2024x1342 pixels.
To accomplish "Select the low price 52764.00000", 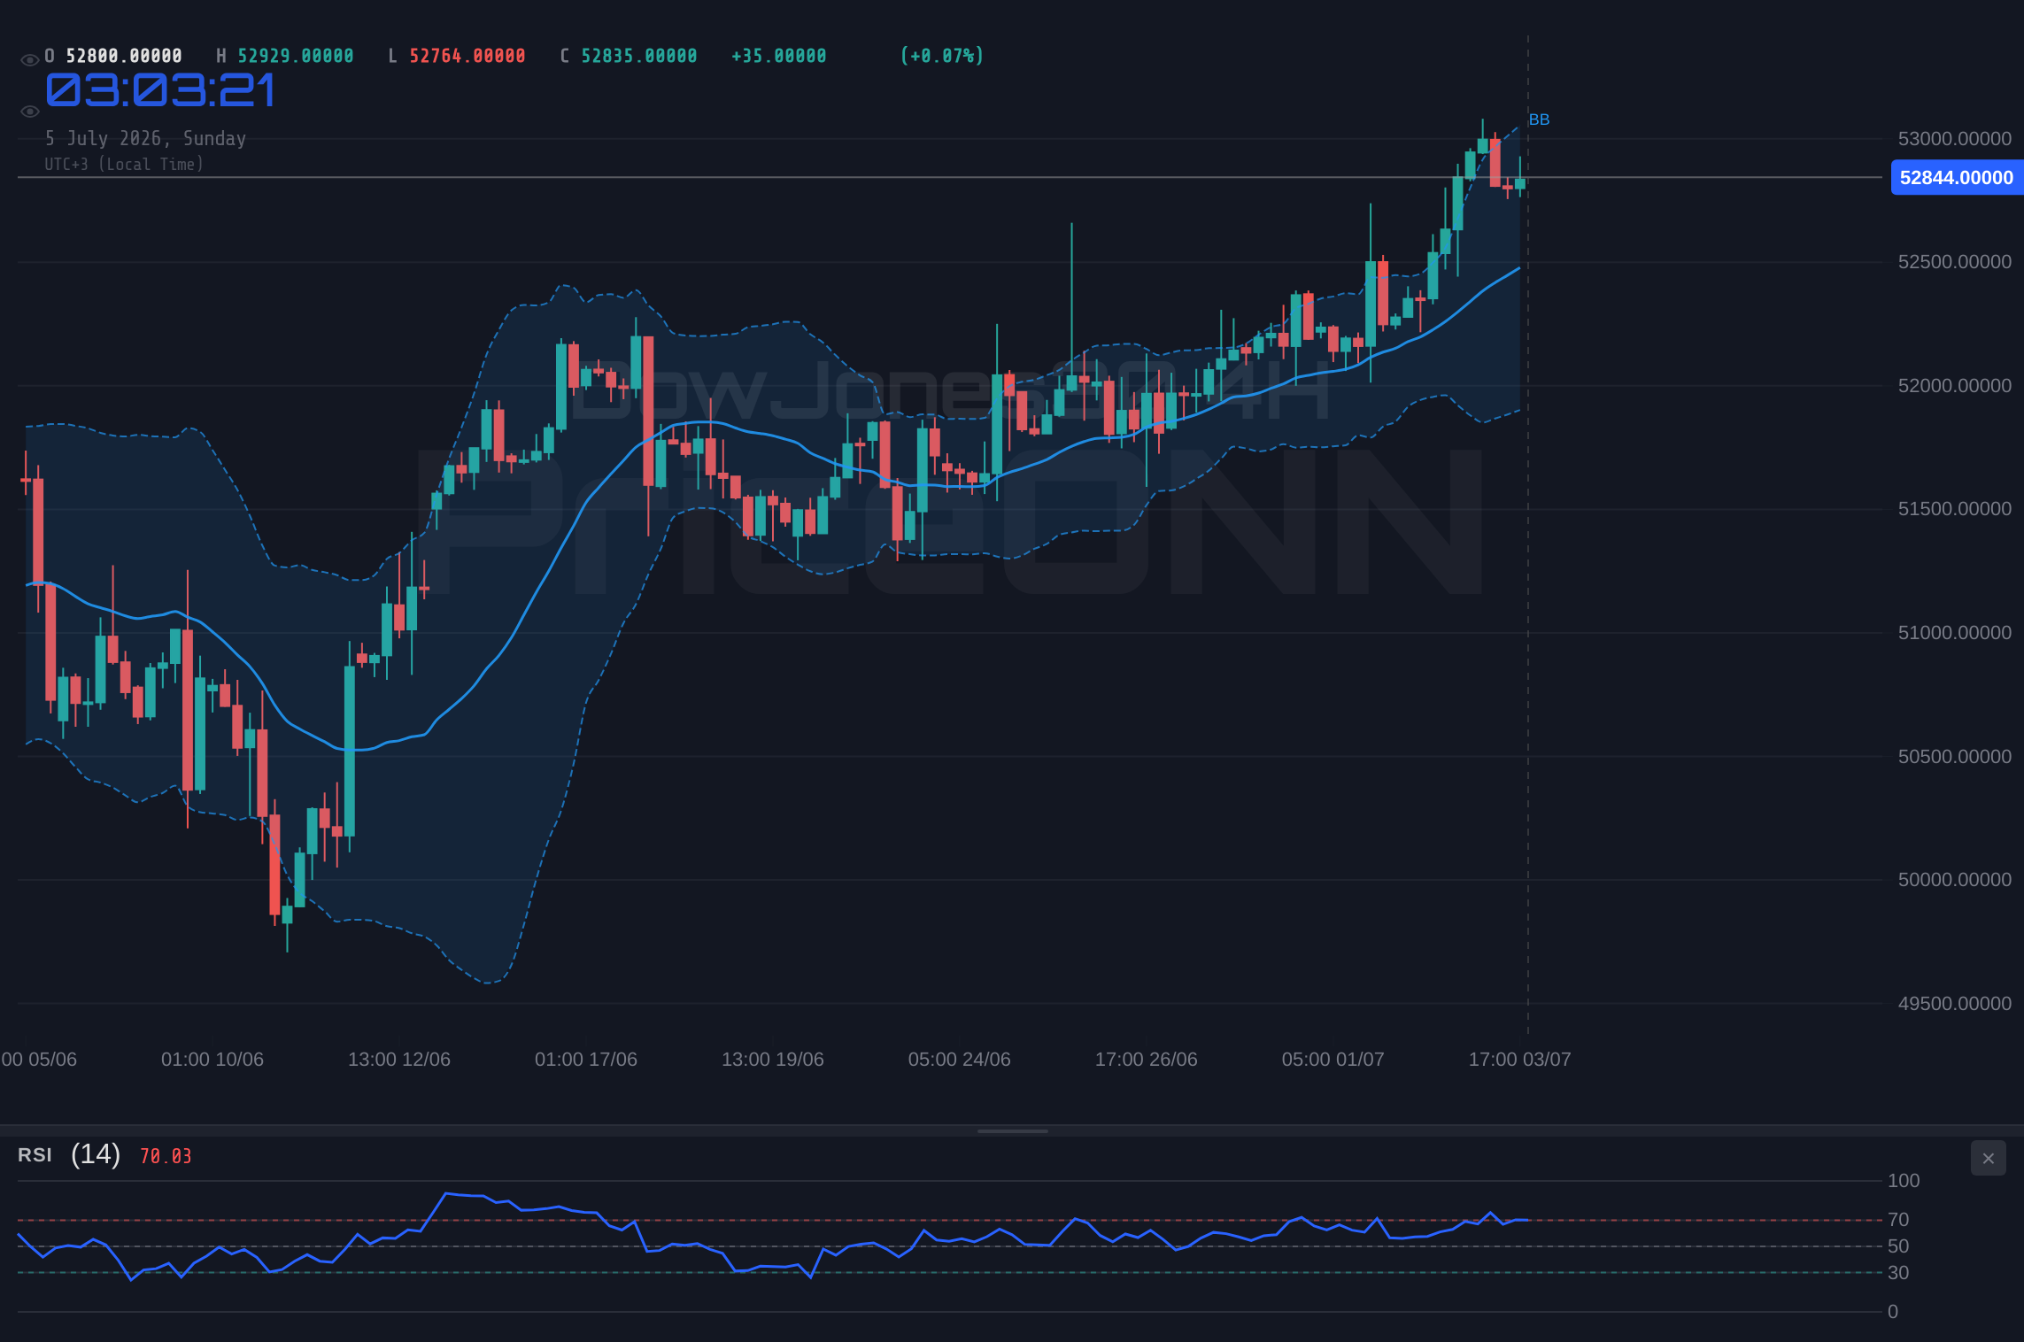I will (467, 56).
